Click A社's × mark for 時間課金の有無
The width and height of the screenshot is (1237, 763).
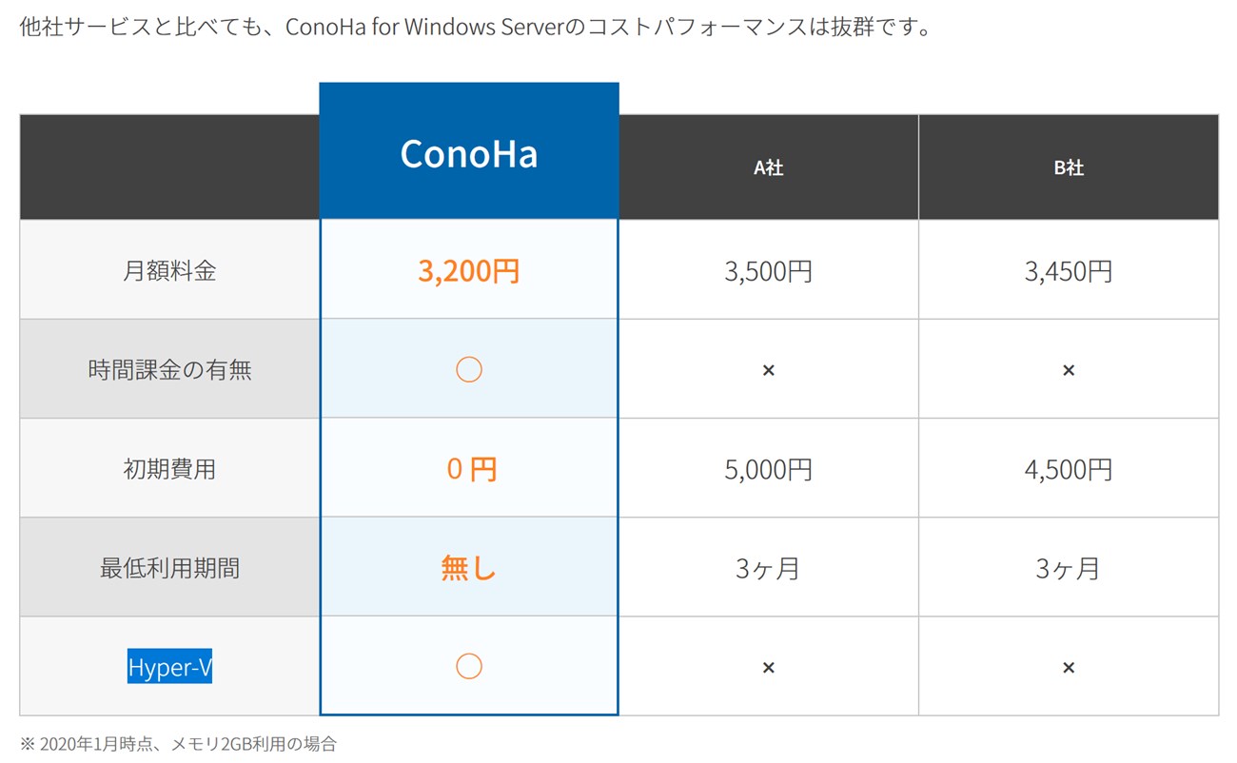(x=768, y=370)
